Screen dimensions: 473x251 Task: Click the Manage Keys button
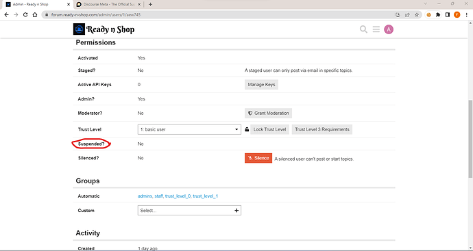point(261,85)
